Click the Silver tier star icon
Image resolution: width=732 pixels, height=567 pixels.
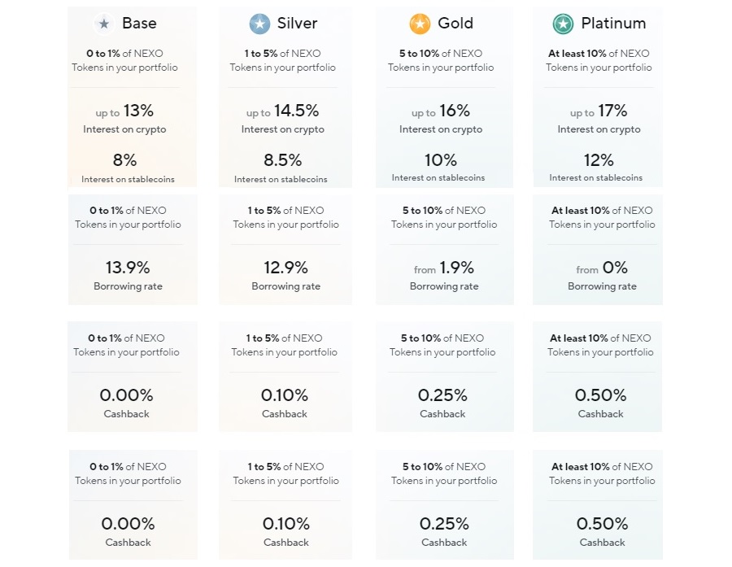[x=259, y=24]
